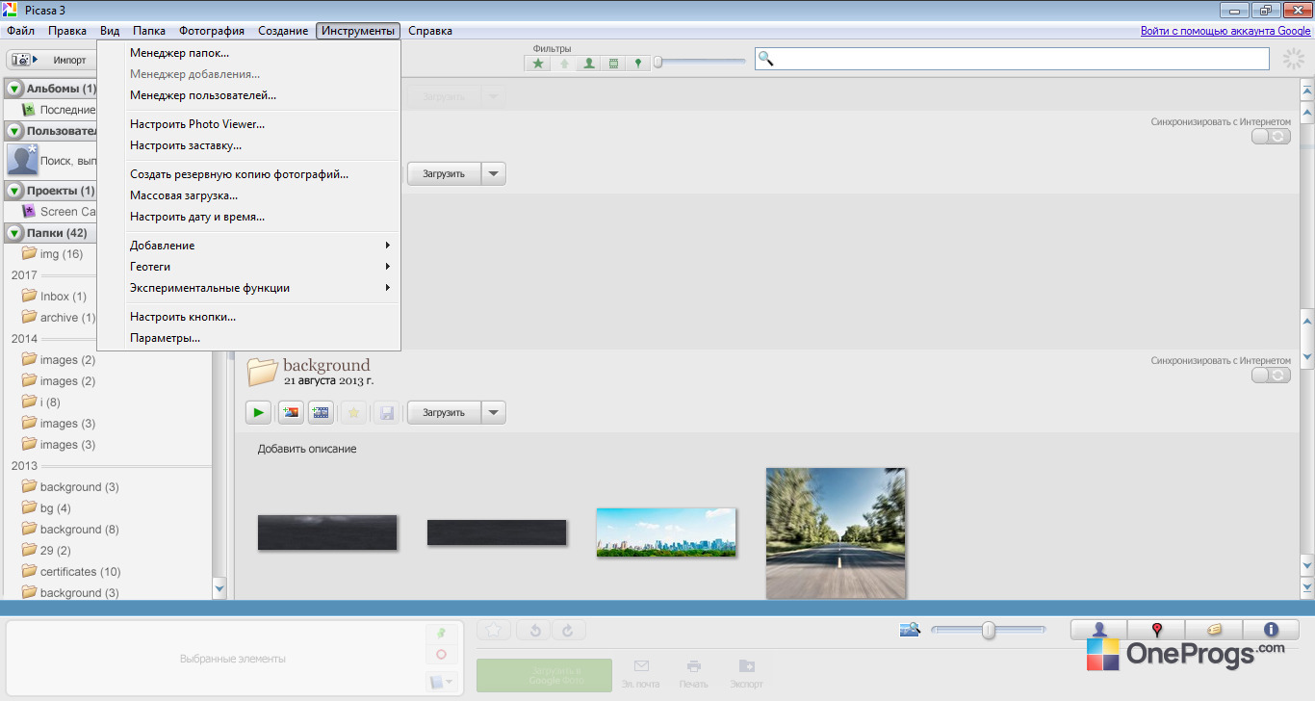1315x701 pixels.
Task: Filter photos with geotags
Action: 637,64
